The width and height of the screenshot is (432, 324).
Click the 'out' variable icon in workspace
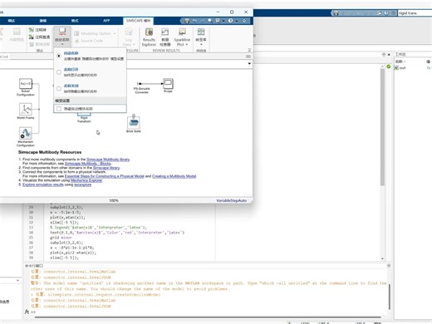point(396,68)
